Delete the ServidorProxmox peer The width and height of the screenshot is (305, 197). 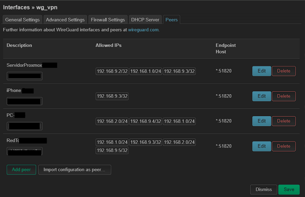284,71
